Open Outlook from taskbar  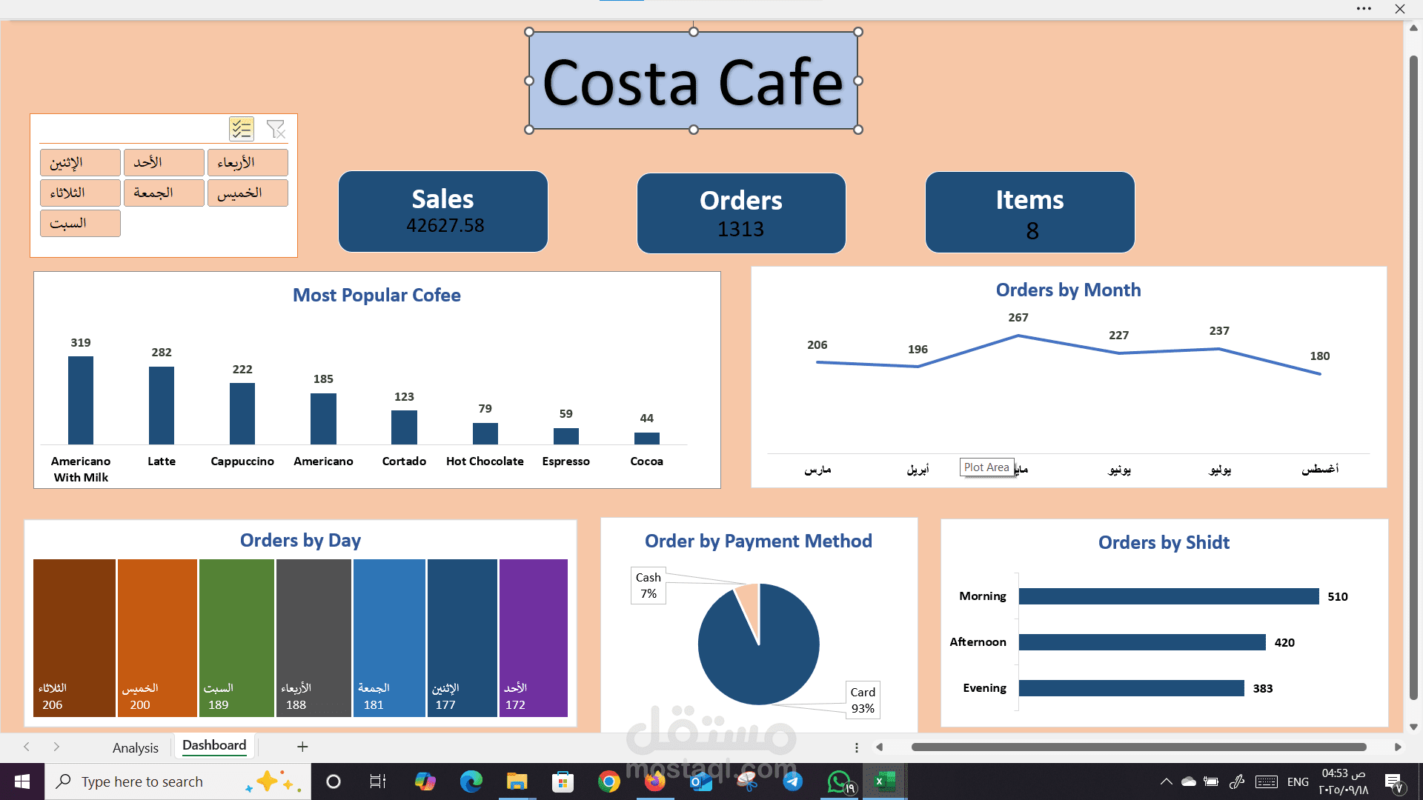[x=700, y=781]
